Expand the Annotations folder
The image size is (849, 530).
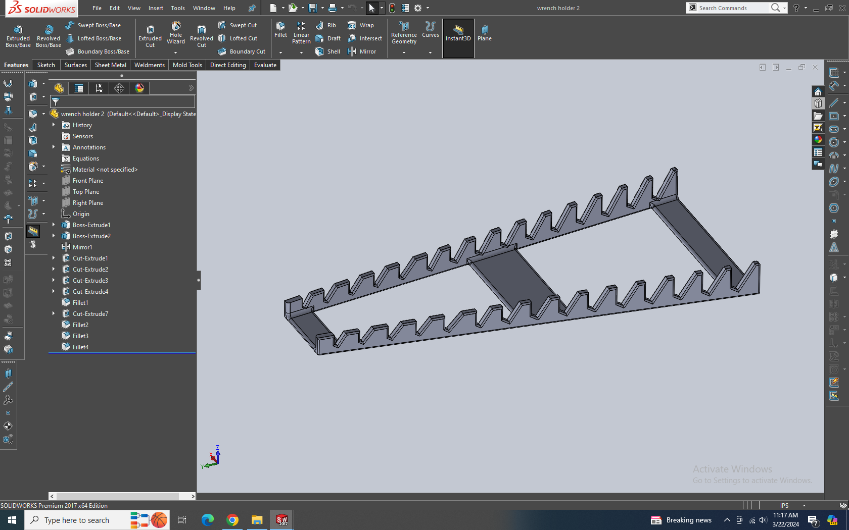[54, 147]
